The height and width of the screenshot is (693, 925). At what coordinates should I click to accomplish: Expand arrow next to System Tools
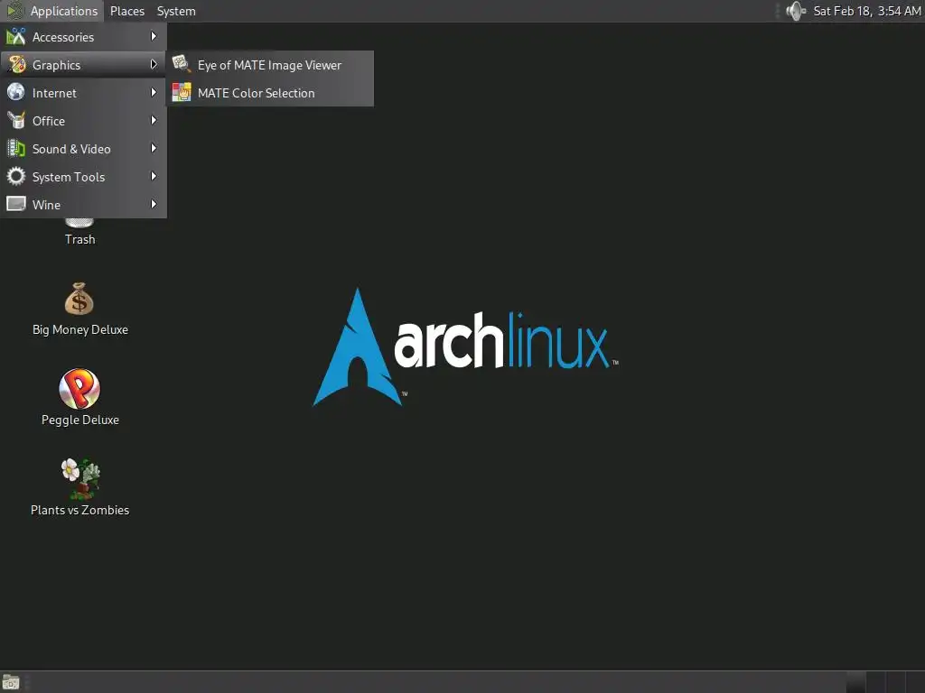point(154,176)
